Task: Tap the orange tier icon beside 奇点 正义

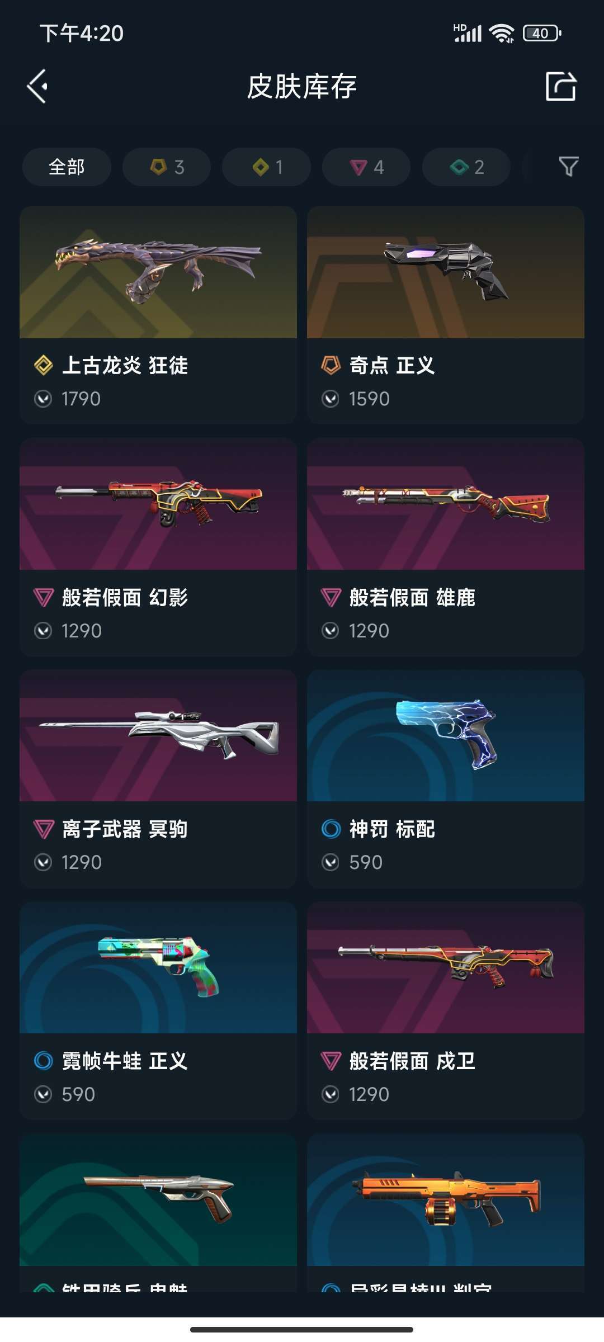Action: point(331,365)
